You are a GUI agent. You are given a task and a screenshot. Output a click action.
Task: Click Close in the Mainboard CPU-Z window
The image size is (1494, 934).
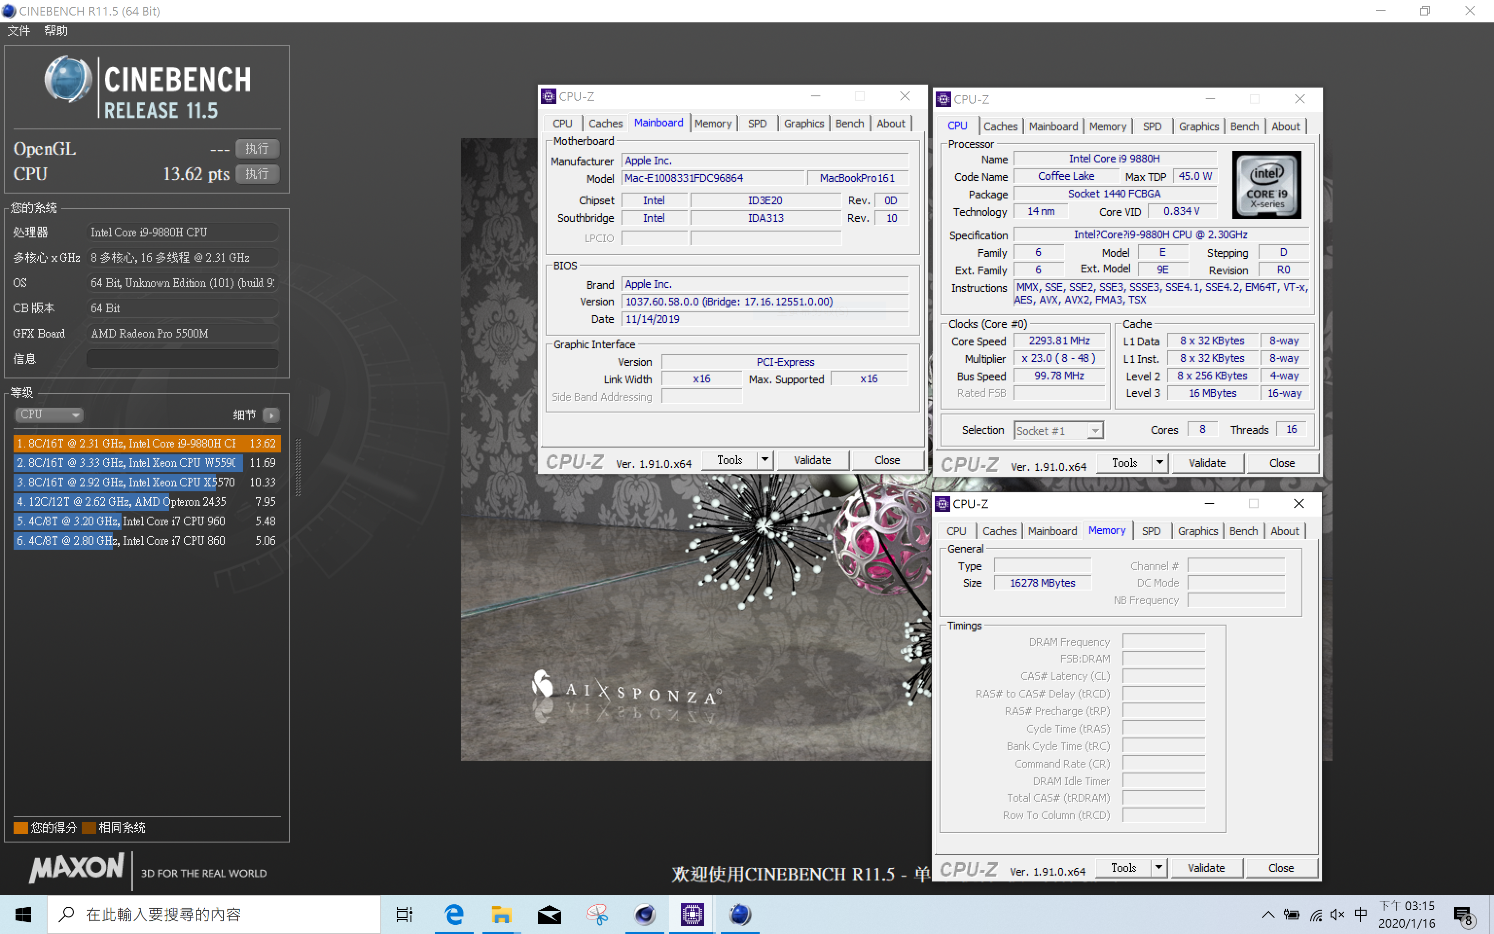point(887,460)
